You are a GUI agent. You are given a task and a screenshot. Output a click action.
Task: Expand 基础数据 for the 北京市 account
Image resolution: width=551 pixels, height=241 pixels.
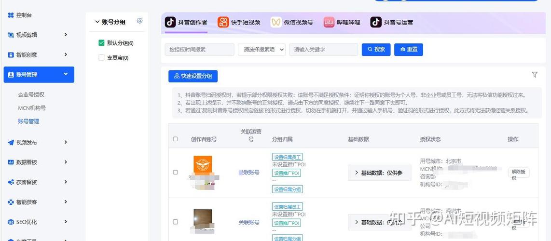[379, 173]
